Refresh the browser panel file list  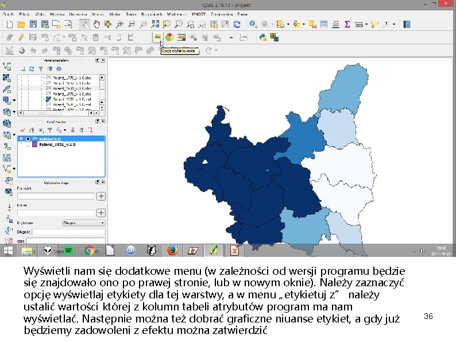click(32, 69)
